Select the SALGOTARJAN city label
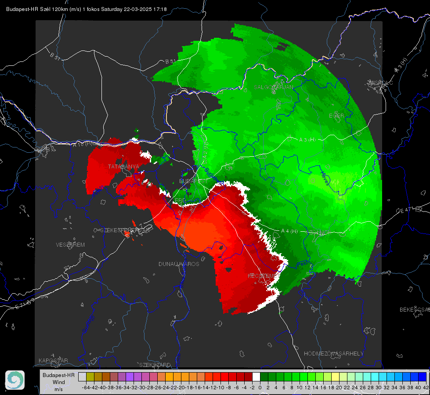 273,87
